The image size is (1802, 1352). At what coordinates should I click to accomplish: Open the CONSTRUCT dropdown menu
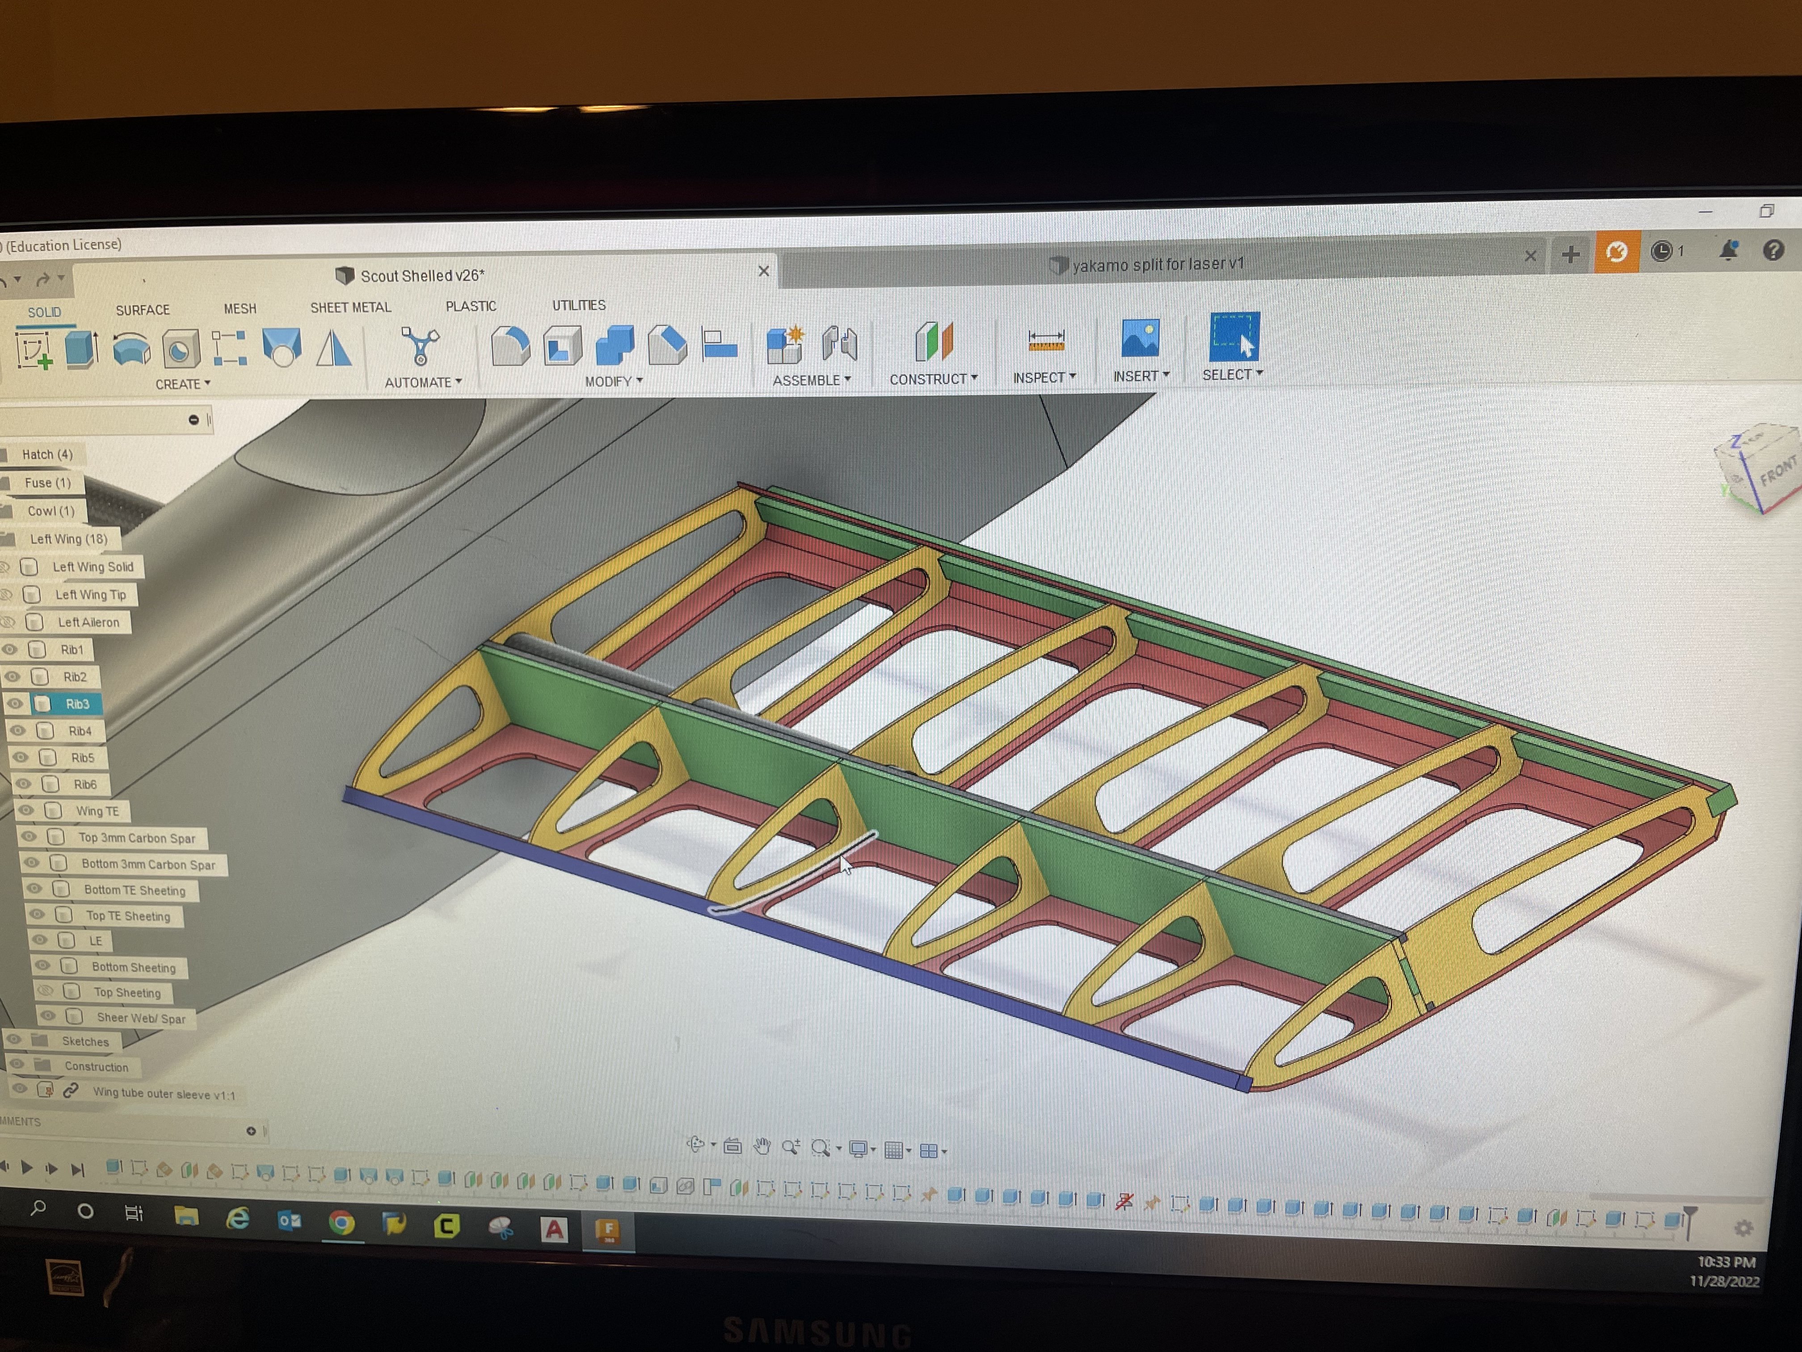pyautogui.click(x=933, y=379)
